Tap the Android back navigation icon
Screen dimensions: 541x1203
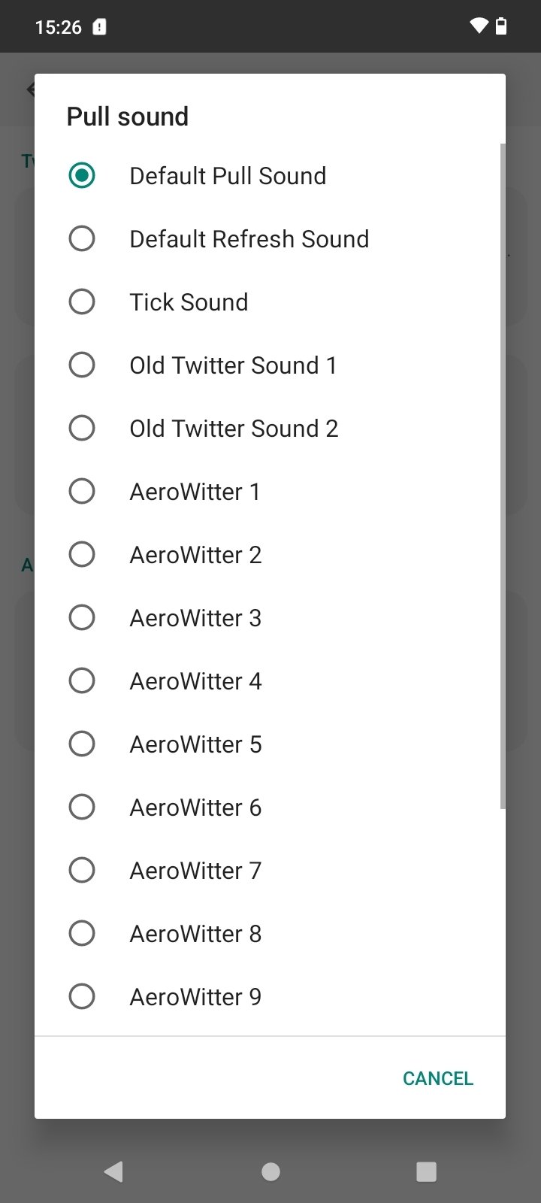(x=113, y=1171)
